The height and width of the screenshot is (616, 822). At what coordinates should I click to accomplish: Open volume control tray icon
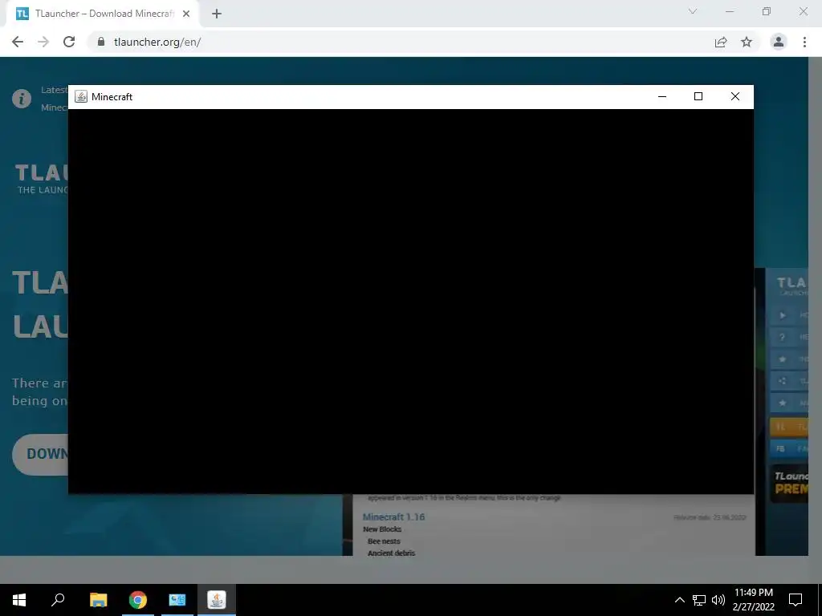[x=718, y=600]
